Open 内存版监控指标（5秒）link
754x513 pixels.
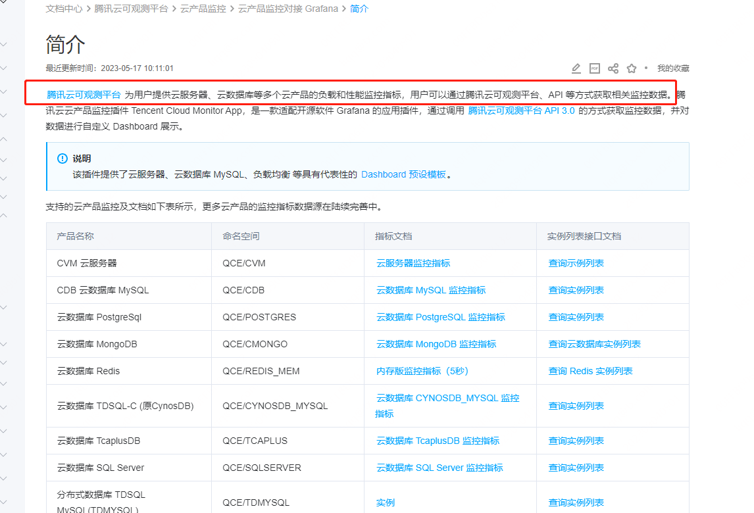click(x=422, y=371)
